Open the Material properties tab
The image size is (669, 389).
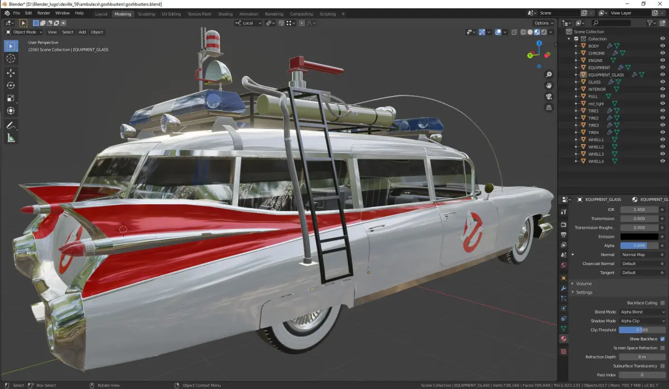pyautogui.click(x=564, y=339)
